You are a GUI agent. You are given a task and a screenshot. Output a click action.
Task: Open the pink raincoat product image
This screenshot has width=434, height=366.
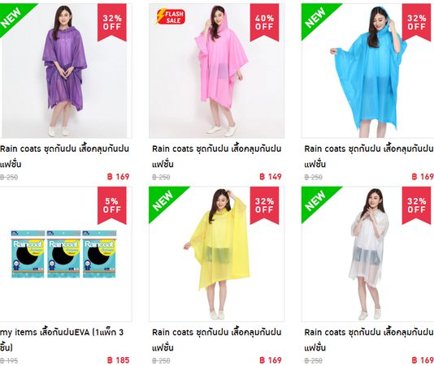click(x=217, y=71)
